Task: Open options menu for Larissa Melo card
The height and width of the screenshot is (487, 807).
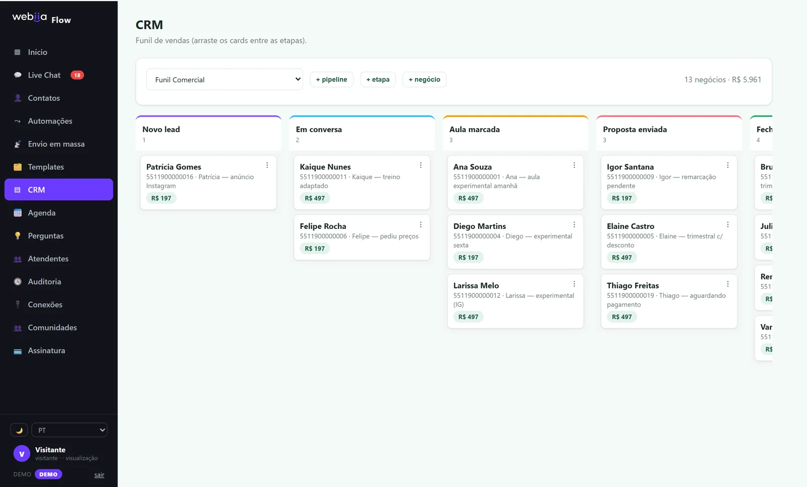Action: [x=574, y=284]
